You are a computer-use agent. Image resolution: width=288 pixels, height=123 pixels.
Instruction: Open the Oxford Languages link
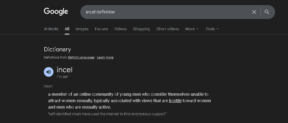[81, 57]
